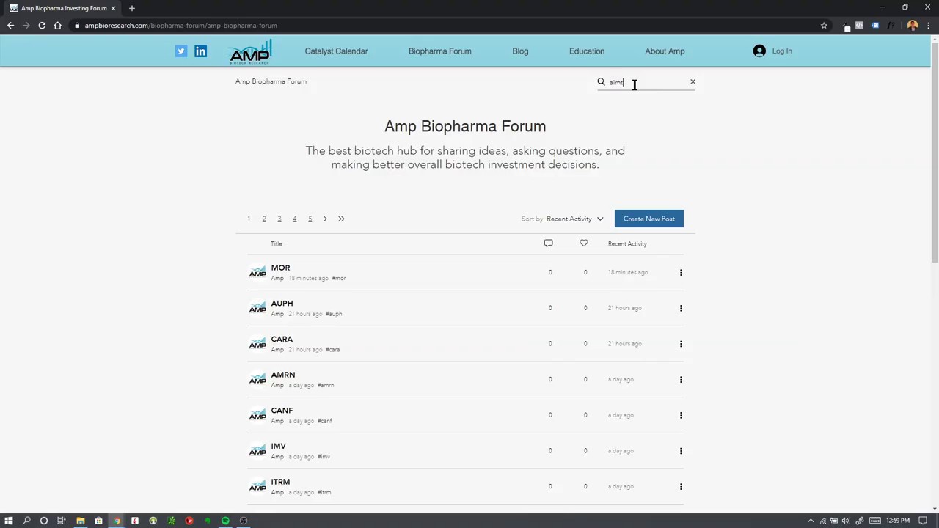Open the AMRN post
The height and width of the screenshot is (528, 939).
pyautogui.click(x=282, y=375)
